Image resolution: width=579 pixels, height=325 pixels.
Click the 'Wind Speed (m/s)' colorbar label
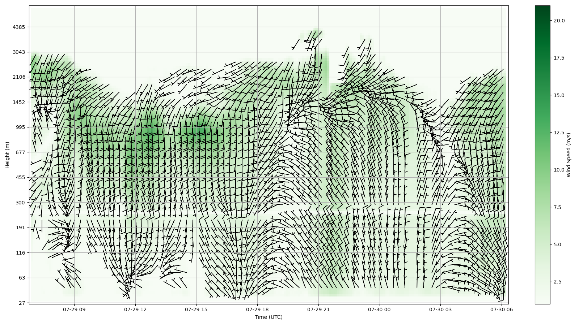(x=569, y=155)
